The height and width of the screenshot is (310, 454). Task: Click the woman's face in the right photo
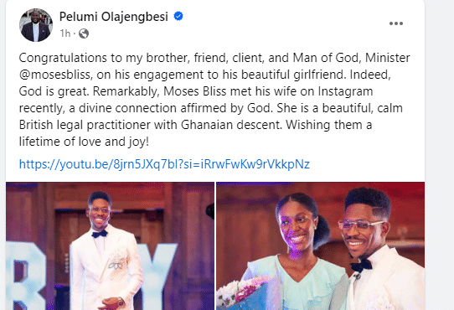295,226
